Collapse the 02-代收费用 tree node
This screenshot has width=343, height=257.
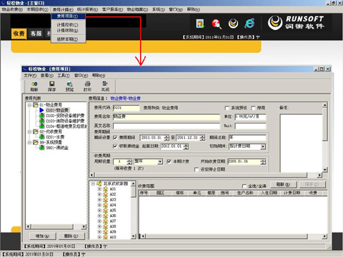coord(29,131)
